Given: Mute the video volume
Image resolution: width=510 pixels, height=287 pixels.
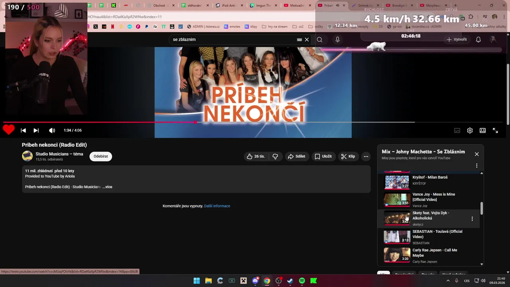Looking at the screenshot, I should pos(52,130).
